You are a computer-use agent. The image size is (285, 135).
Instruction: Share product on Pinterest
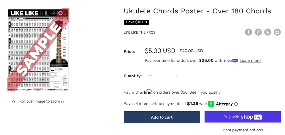[258, 32]
